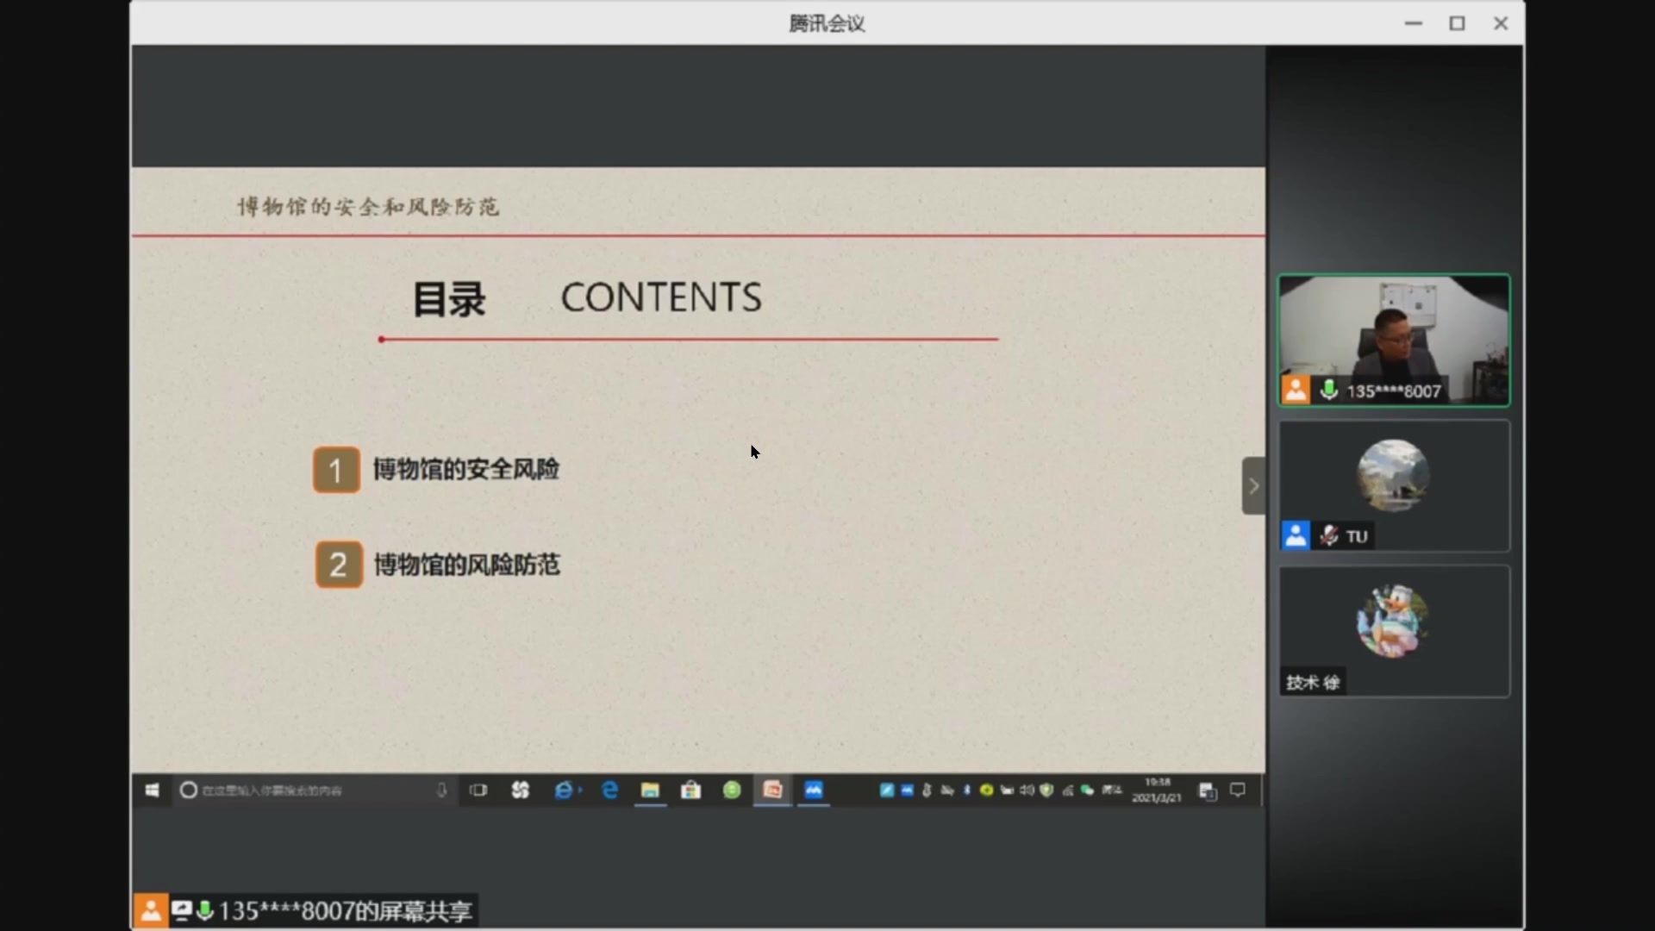Screen dimensions: 1655x931
Task: Minimize the 腾讯会议 window
Action: (1414, 23)
